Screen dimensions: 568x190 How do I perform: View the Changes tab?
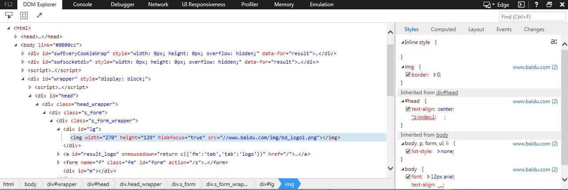tap(534, 29)
